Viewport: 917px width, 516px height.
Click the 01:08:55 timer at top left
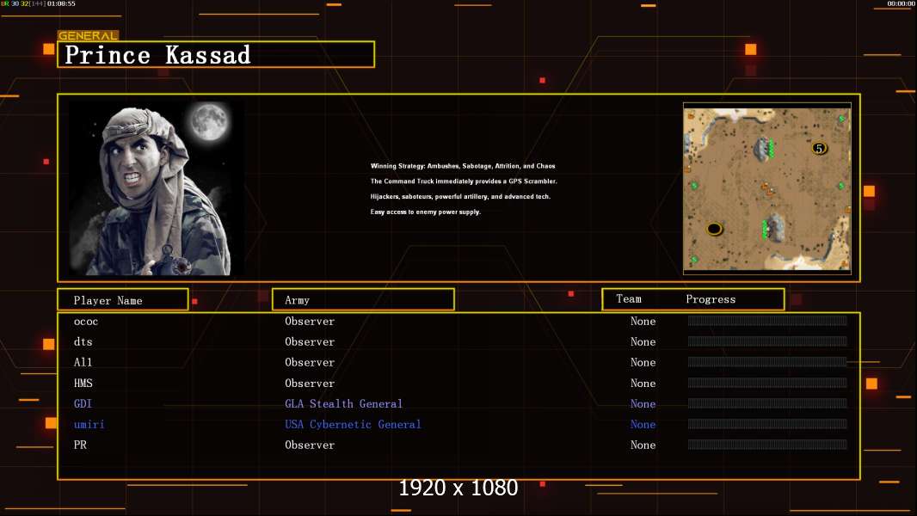click(x=61, y=3)
